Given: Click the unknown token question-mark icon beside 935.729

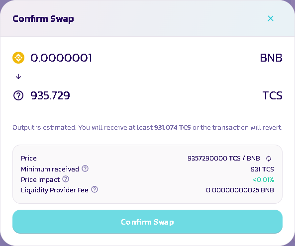Looking at the screenshot, I should (x=18, y=95).
